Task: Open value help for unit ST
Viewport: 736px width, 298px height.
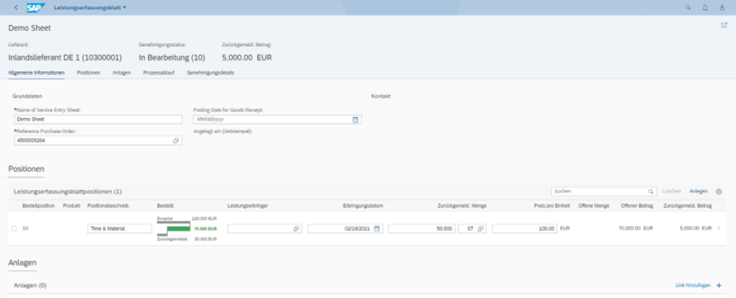Action: pos(480,229)
